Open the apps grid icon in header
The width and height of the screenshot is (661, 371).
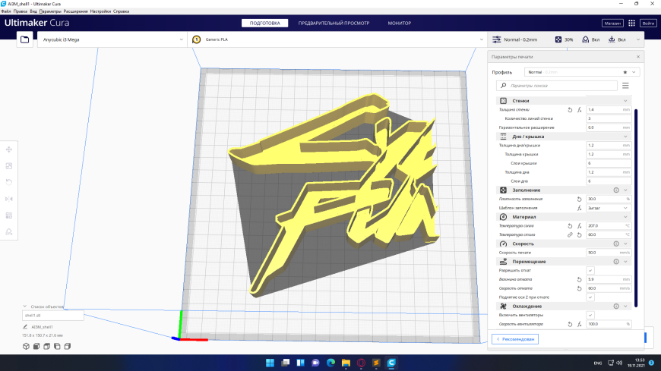631,24
